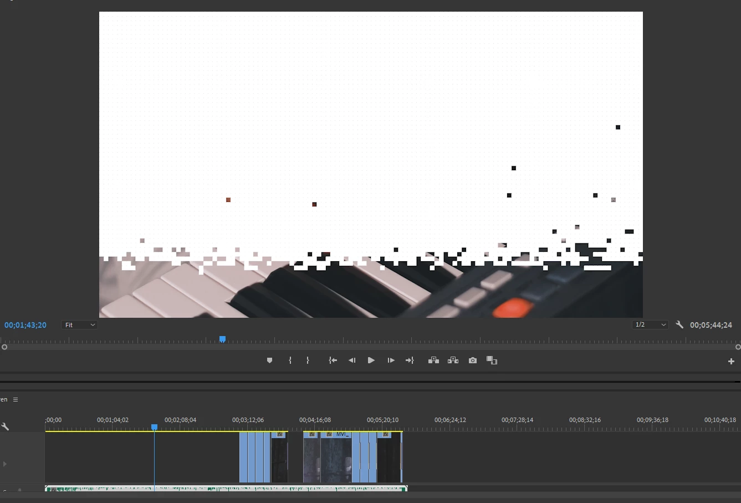Go to In point
This screenshot has height=503, width=741.
point(333,360)
